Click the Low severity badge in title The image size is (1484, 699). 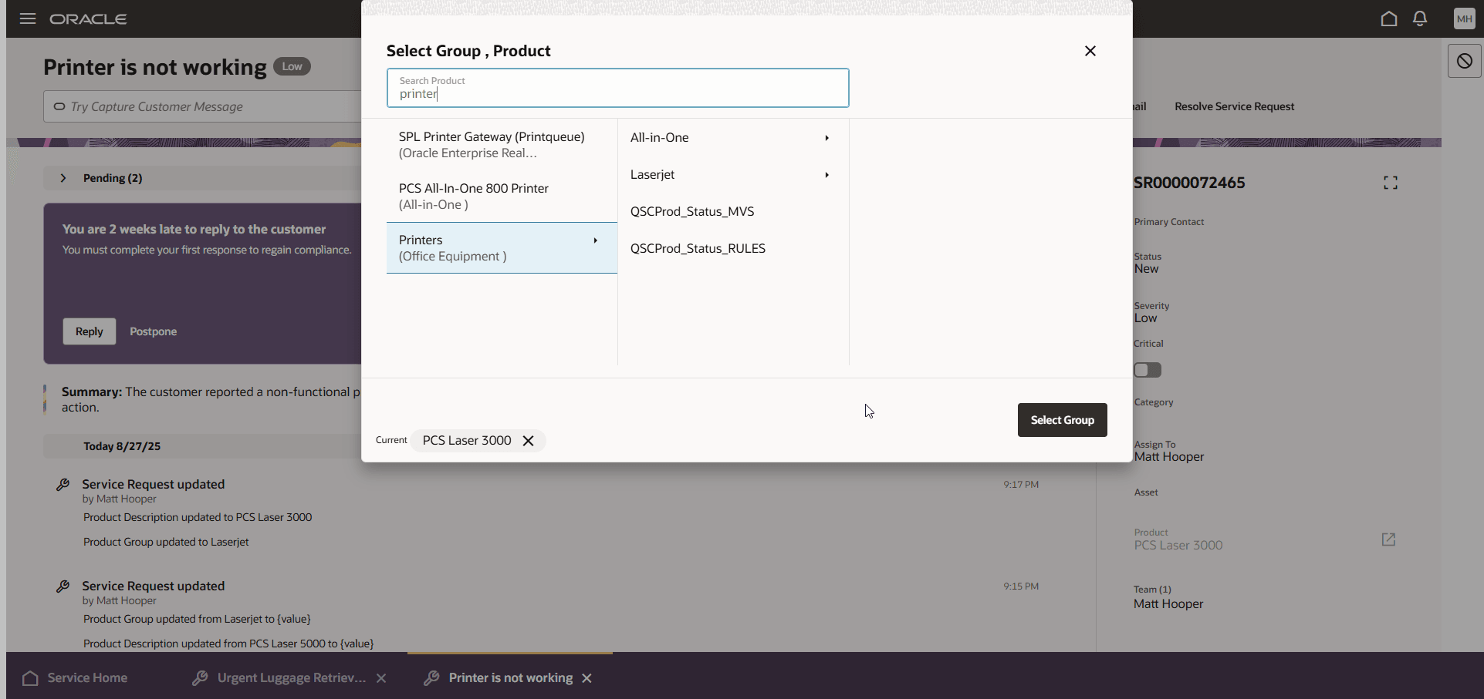click(x=292, y=66)
